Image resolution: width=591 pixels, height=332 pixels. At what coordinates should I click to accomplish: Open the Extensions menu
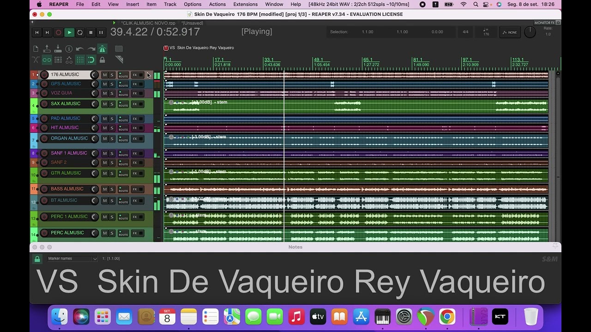click(x=246, y=4)
